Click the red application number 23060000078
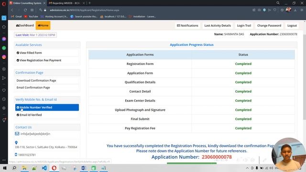The height and width of the screenshot is (172, 306). (x=217, y=157)
